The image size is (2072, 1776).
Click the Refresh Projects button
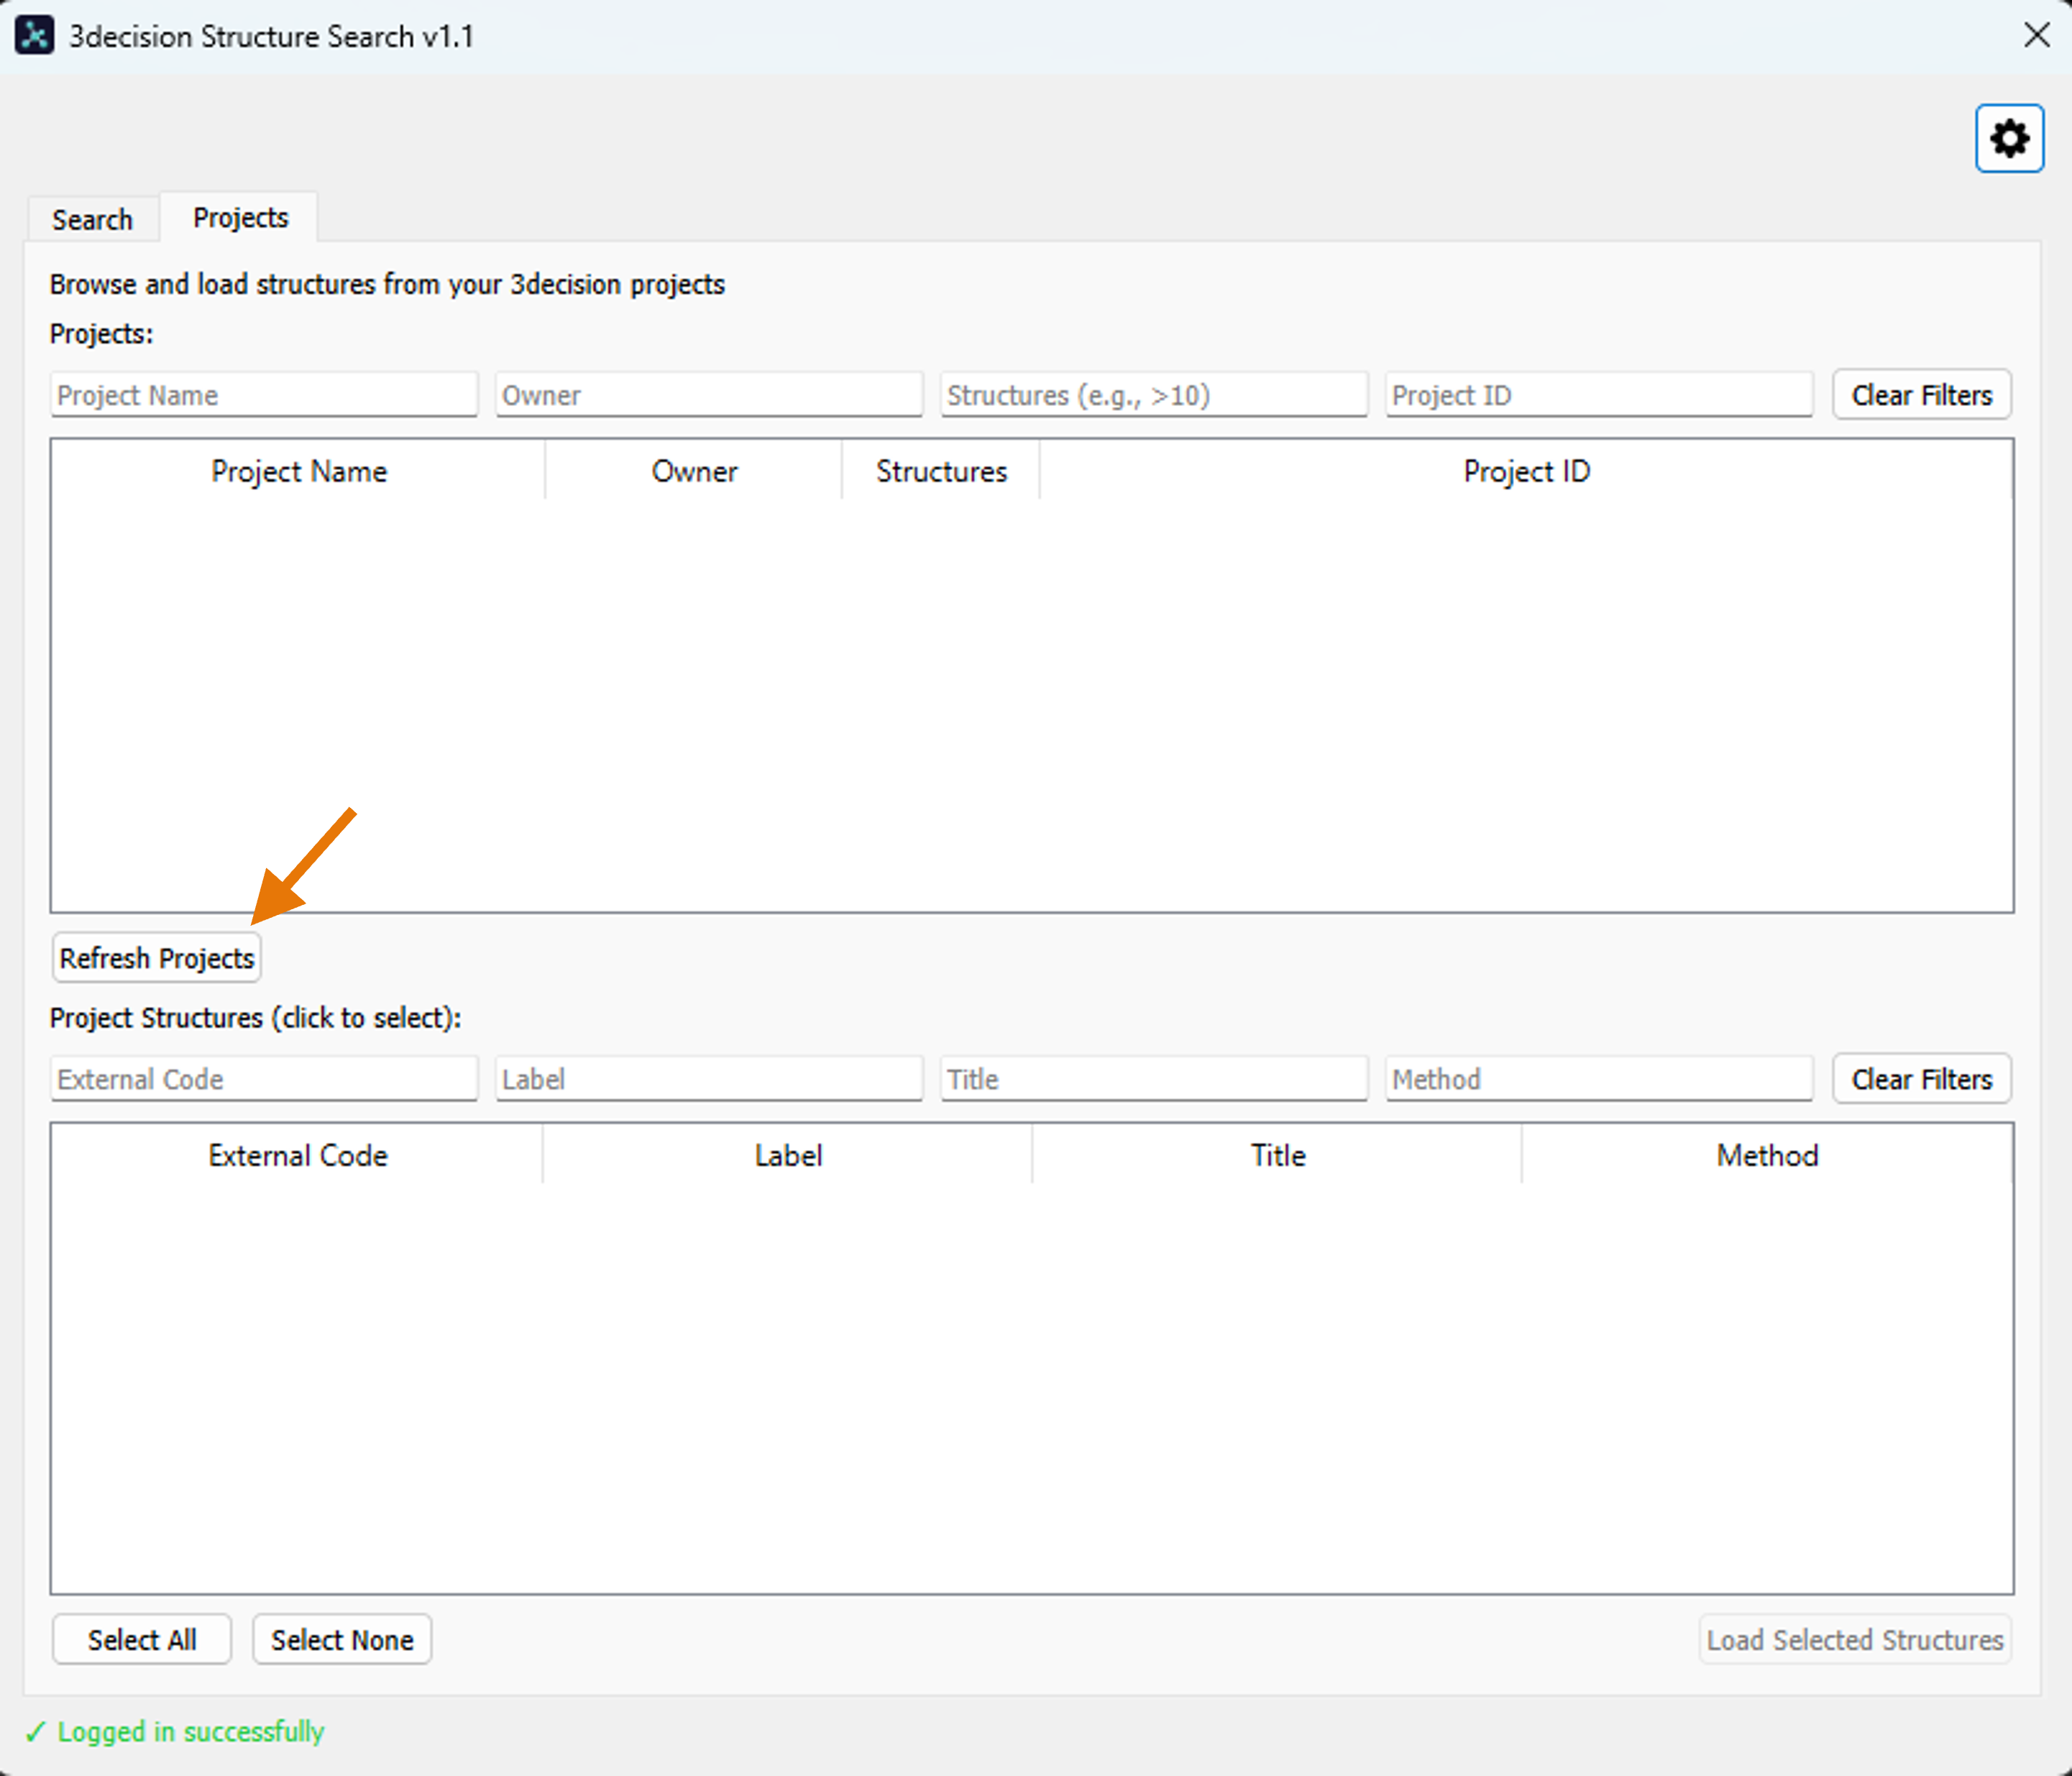(x=157, y=957)
